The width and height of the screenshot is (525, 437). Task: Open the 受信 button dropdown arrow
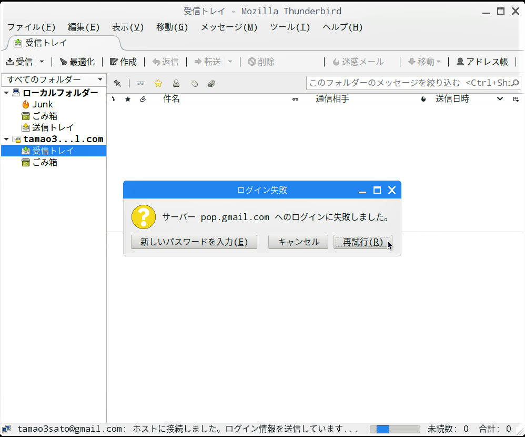click(x=42, y=62)
